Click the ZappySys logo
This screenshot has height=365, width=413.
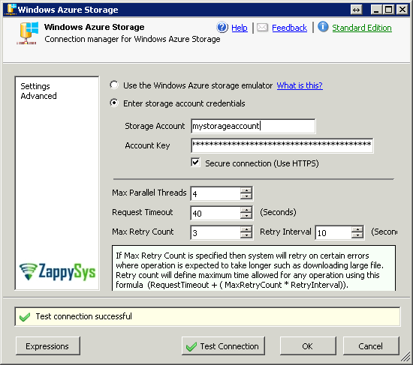point(57,271)
